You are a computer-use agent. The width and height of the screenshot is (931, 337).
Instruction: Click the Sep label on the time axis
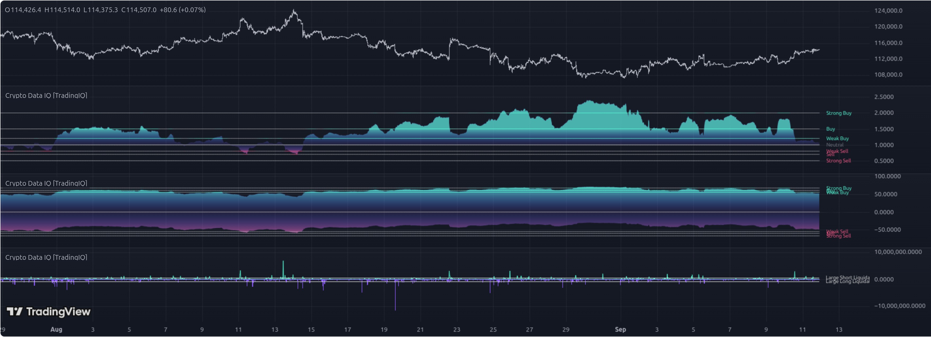pos(620,329)
